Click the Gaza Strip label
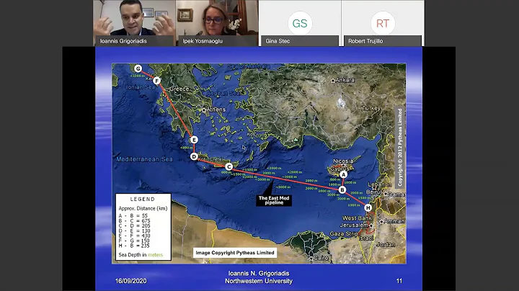519x291 pixels. [344, 234]
